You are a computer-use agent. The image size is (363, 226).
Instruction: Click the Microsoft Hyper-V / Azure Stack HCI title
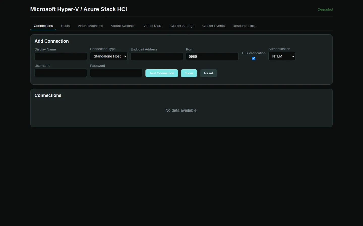[79, 9]
